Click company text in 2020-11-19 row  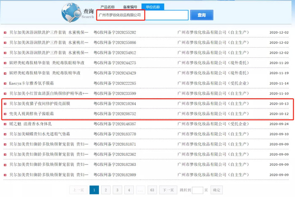click(213, 73)
